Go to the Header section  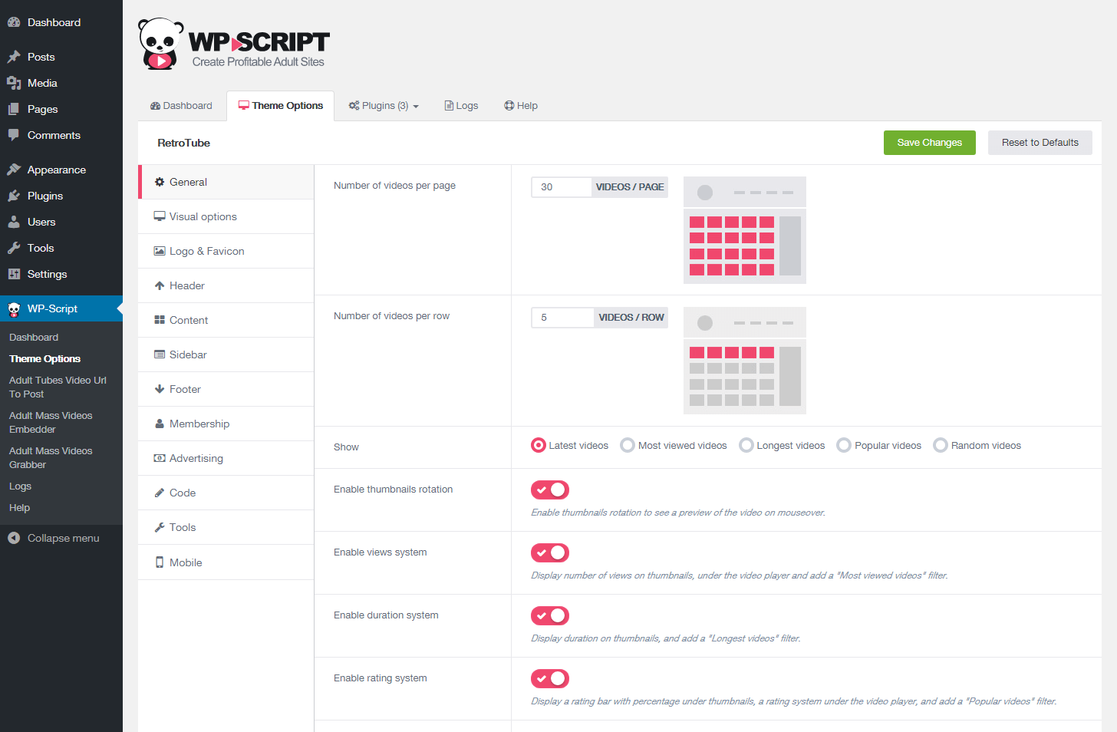tap(185, 285)
